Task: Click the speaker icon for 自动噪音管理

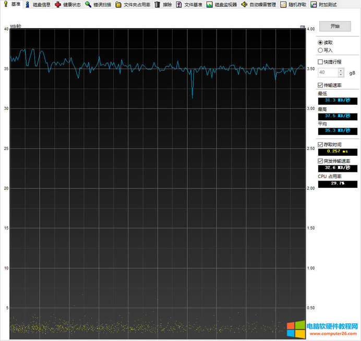Action: pos(244,5)
